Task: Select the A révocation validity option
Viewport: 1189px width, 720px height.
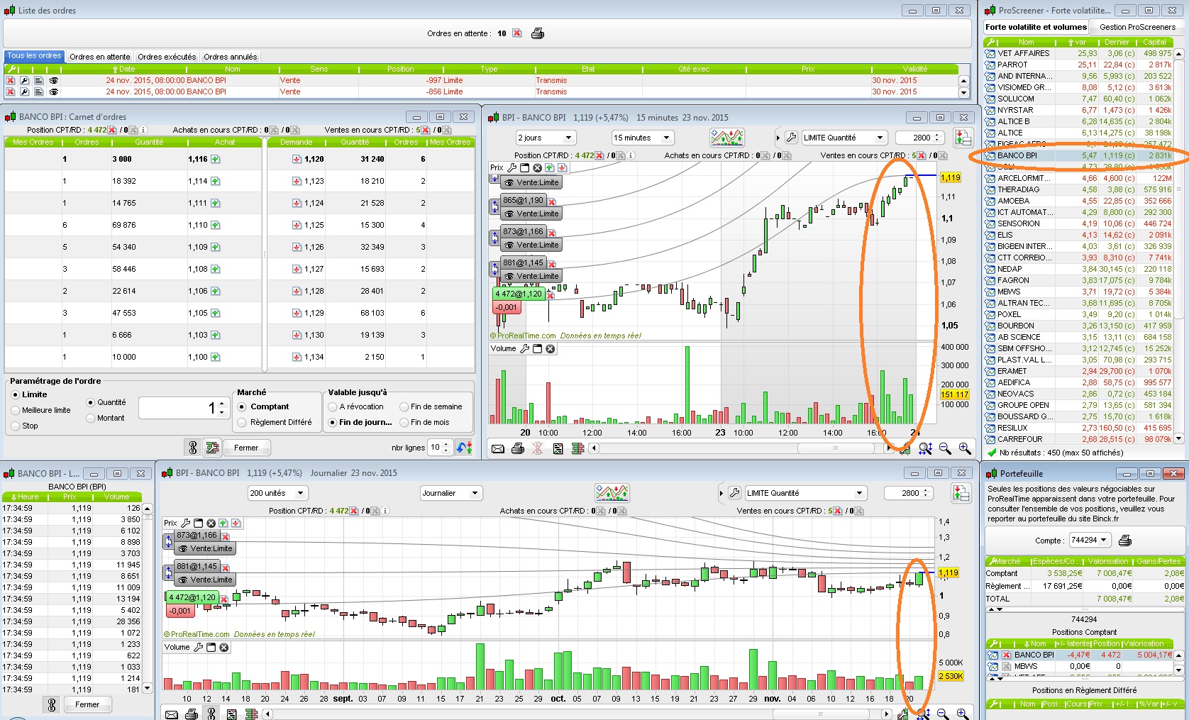Action: coord(332,406)
